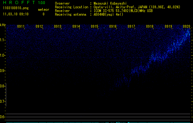Click the 0920 time marker
Screen dimensions: 193x123
click(x=187, y=26)
